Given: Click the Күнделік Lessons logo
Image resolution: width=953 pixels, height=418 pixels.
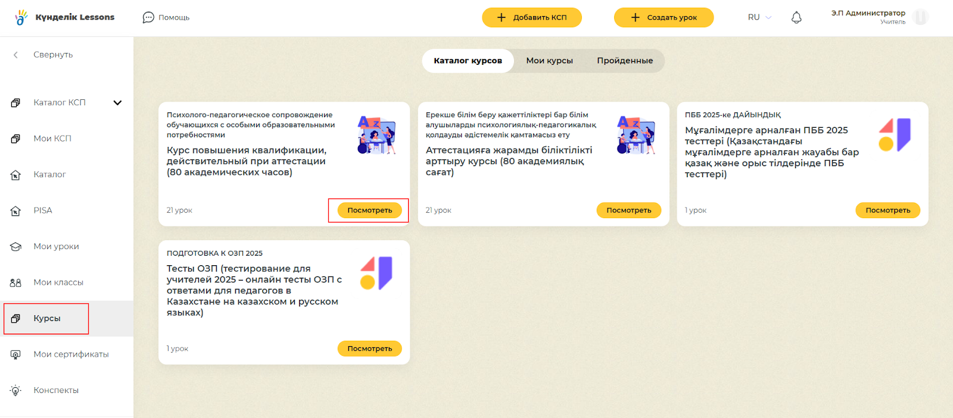Looking at the screenshot, I should (64, 17).
